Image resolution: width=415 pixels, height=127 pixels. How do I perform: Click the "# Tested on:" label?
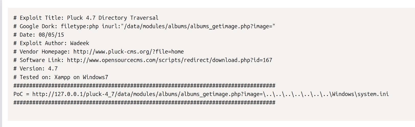pyautogui.click(x=32, y=77)
